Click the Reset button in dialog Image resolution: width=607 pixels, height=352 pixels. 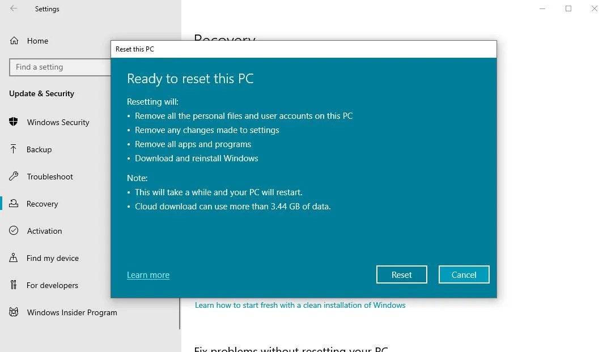(401, 274)
